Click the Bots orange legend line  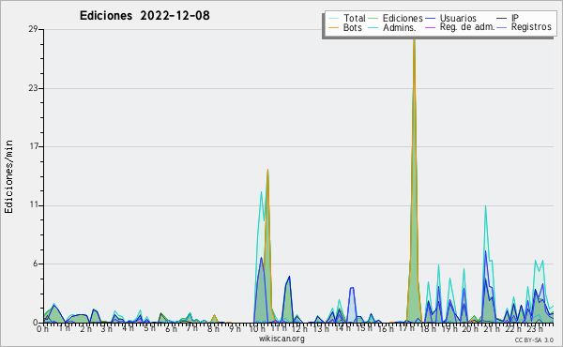pos(333,27)
